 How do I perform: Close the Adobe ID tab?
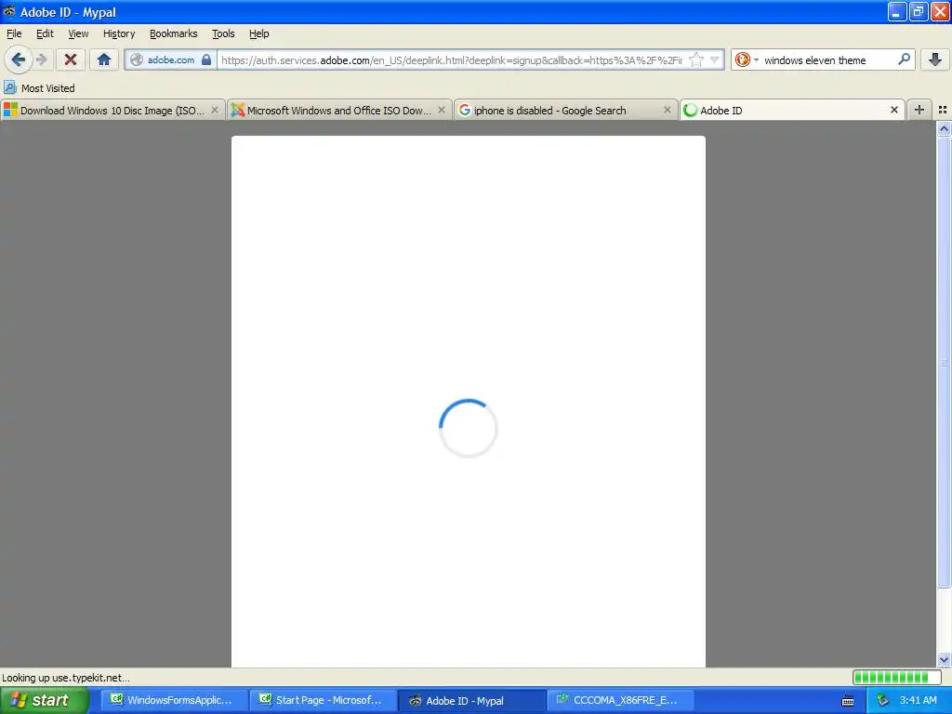point(893,110)
